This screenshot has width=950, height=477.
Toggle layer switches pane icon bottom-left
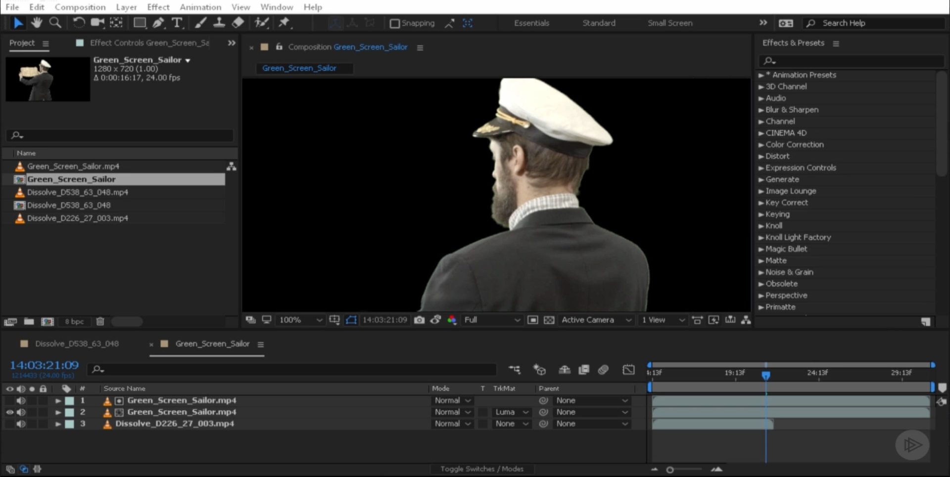click(10, 469)
